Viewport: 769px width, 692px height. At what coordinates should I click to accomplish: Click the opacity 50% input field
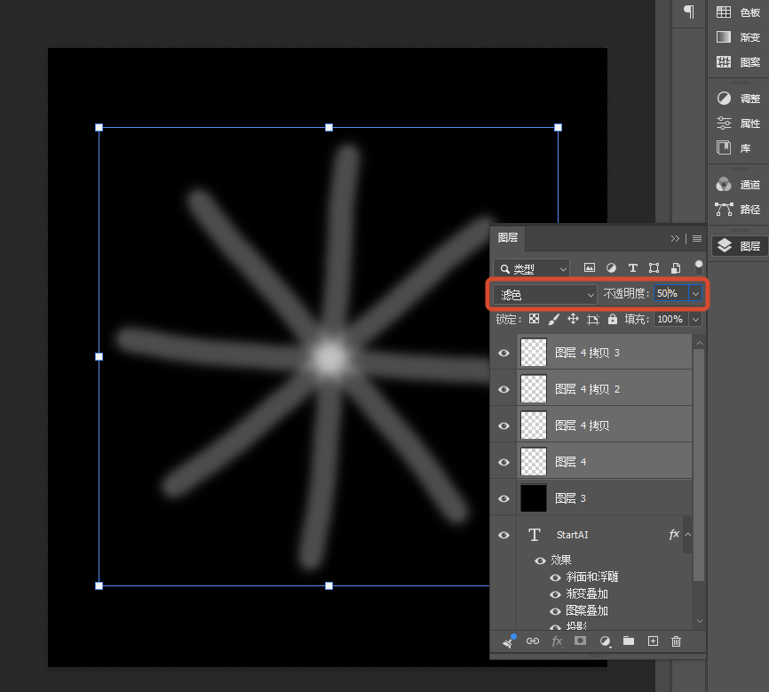671,293
